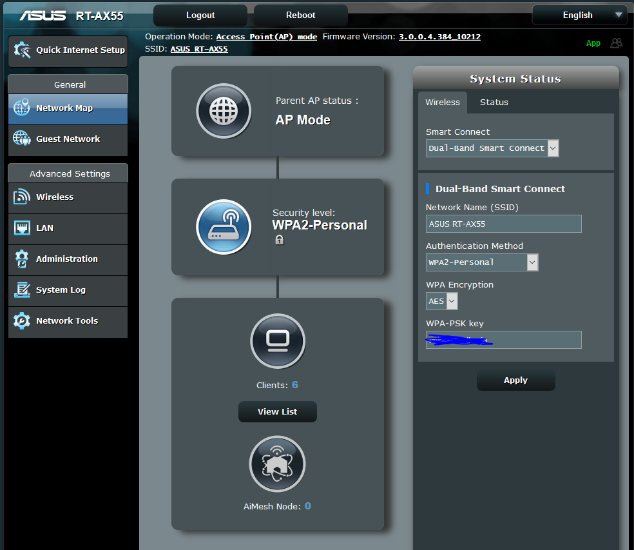
Task: Click the users icon next to App
Action: coord(616,43)
